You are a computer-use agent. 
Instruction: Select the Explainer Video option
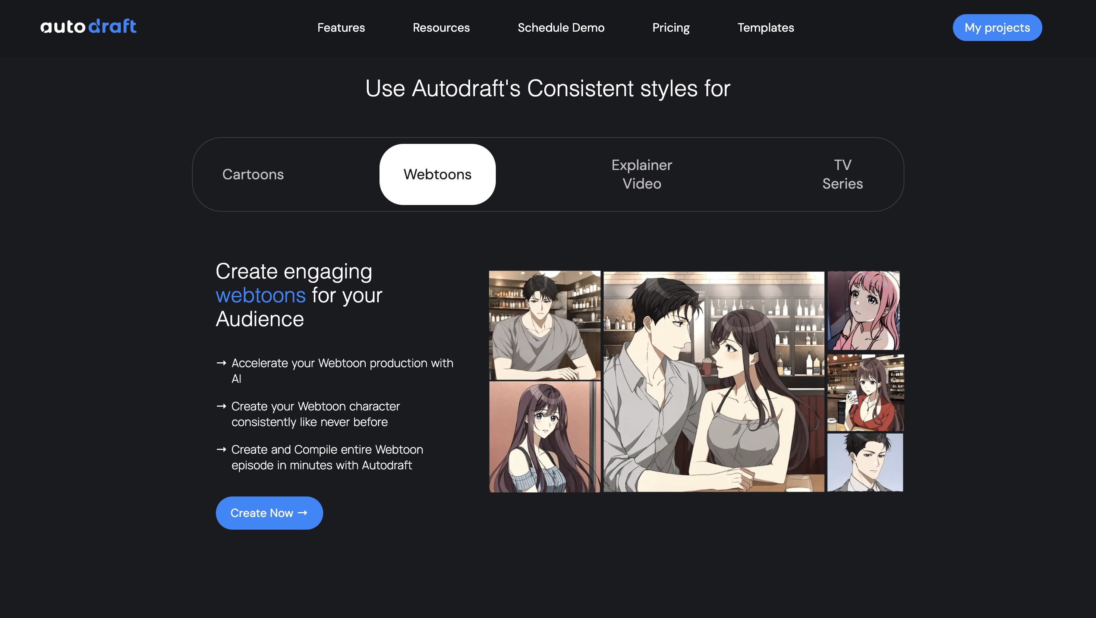click(641, 174)
